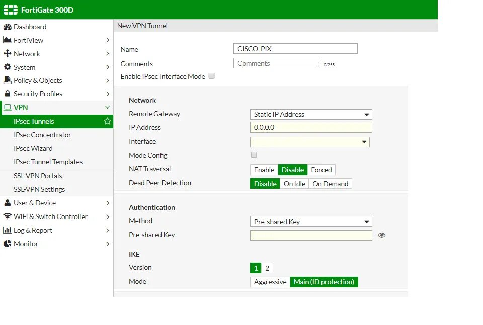
Task: Expand Security Profiles chevron
Action: [x=108, y=94]
